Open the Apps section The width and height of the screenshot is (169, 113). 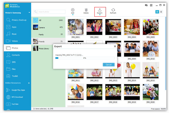17,27
